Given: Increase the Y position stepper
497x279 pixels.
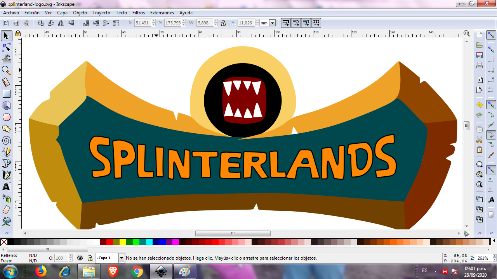Looking at the screenshot, I should click(x=184, y=21).
